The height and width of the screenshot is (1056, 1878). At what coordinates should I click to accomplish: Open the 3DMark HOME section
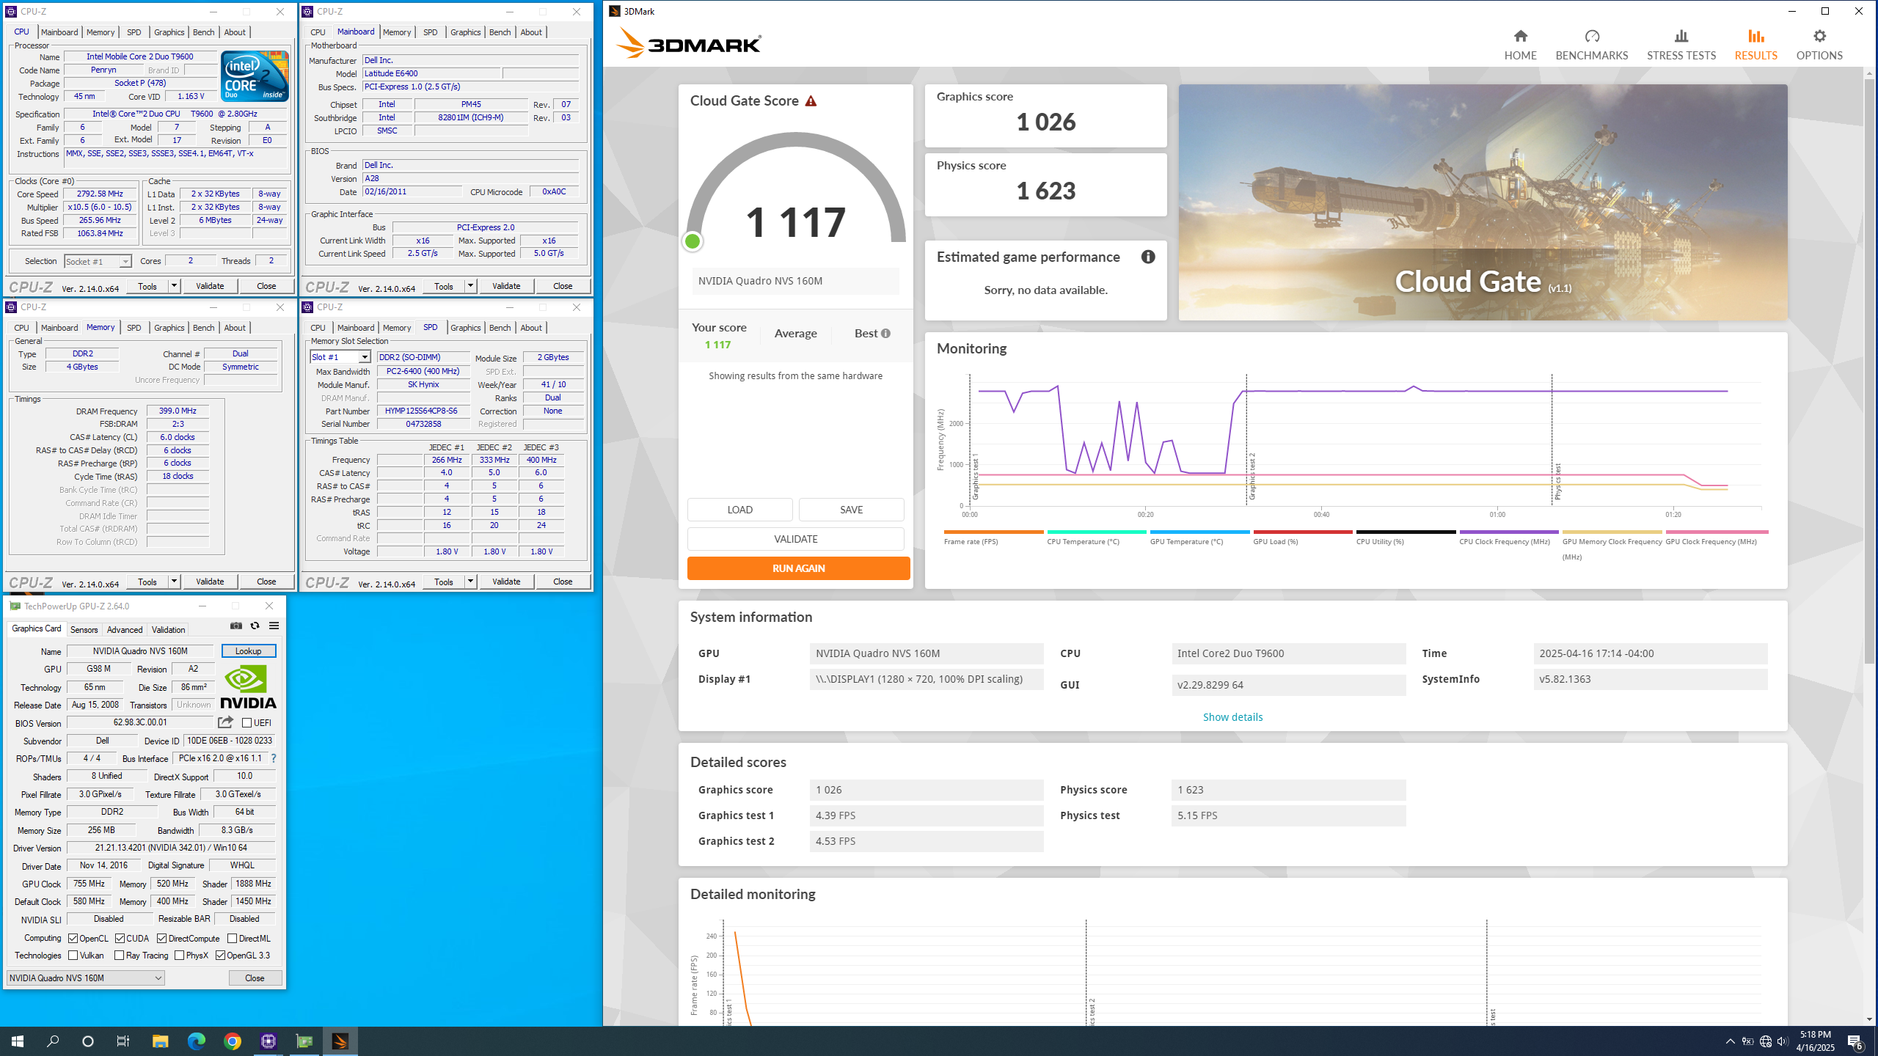pyautogui.click(x=1520, y=45)
